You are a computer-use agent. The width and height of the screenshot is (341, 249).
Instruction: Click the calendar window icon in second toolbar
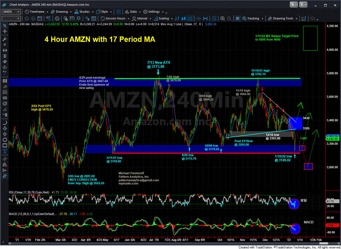pos(39,18)
